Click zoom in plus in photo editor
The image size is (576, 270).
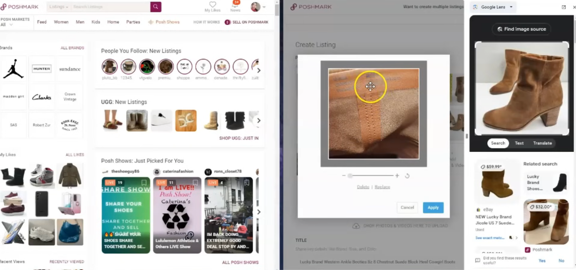[397, 175]
